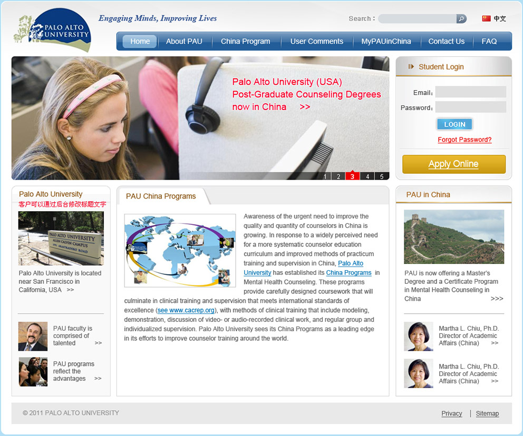Follow the China Programs text link

click(x=348, y=272)
